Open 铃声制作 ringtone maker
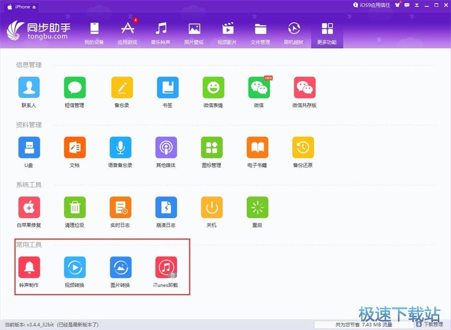The height and width of the screenshot is (330, 451). (x=29, y=267)
